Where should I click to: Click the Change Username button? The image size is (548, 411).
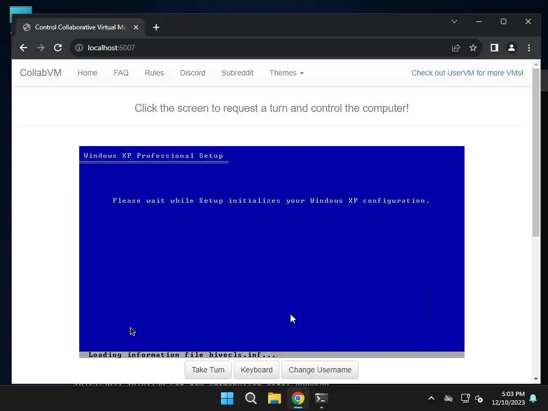click(320, 370)
